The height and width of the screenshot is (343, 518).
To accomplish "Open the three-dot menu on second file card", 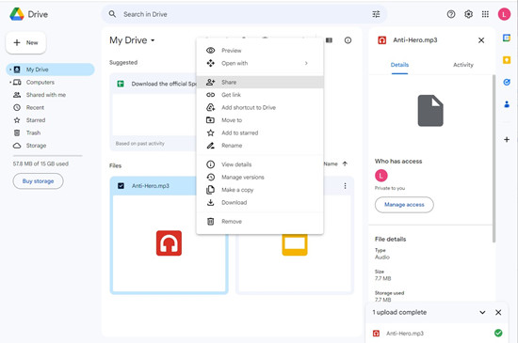I will (345, 186).
